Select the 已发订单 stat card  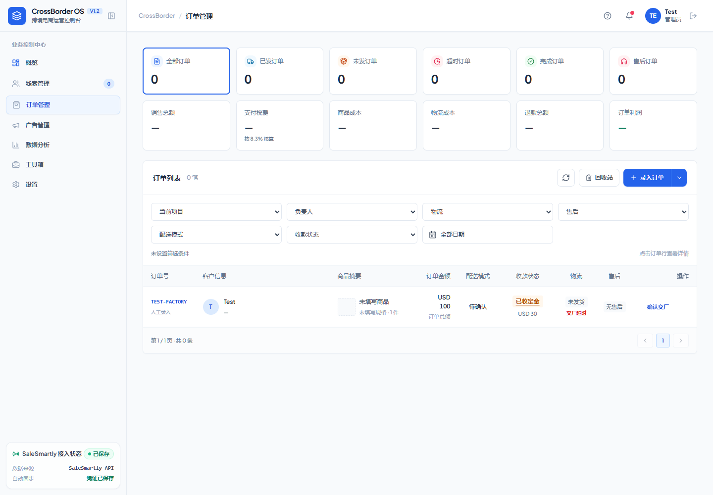280,71
